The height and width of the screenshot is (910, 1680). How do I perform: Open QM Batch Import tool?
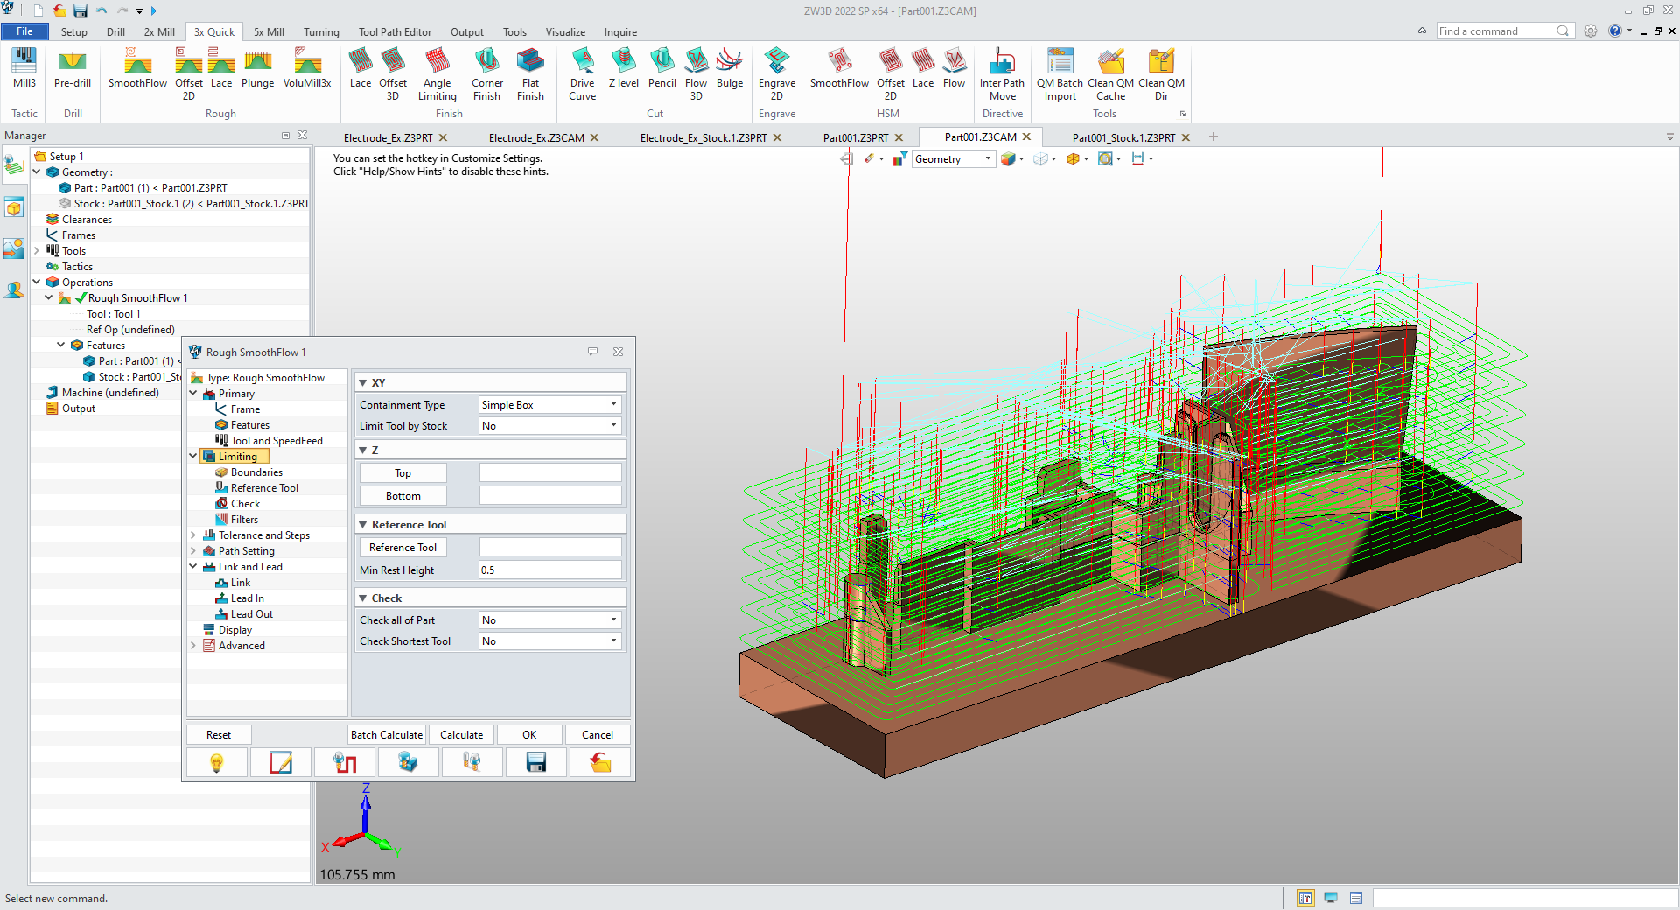pyautogui.click(x=1060, y=74)
